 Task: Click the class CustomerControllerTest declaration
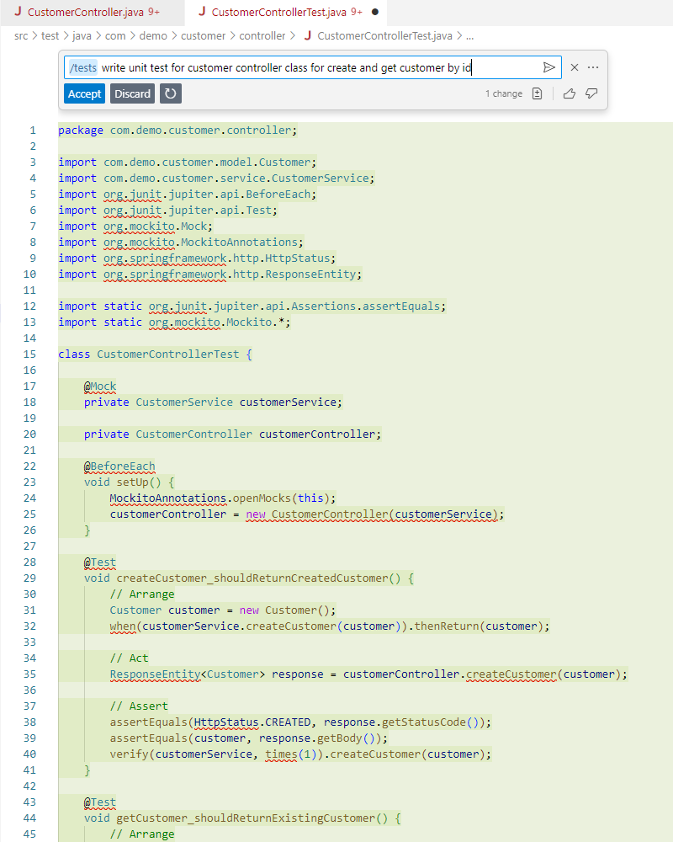pyautogui.click(x=155, y=354)
